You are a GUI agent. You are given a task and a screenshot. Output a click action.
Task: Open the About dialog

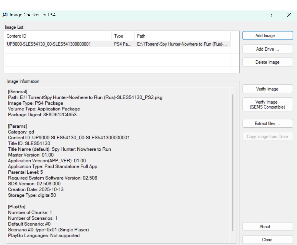(267, 227)
